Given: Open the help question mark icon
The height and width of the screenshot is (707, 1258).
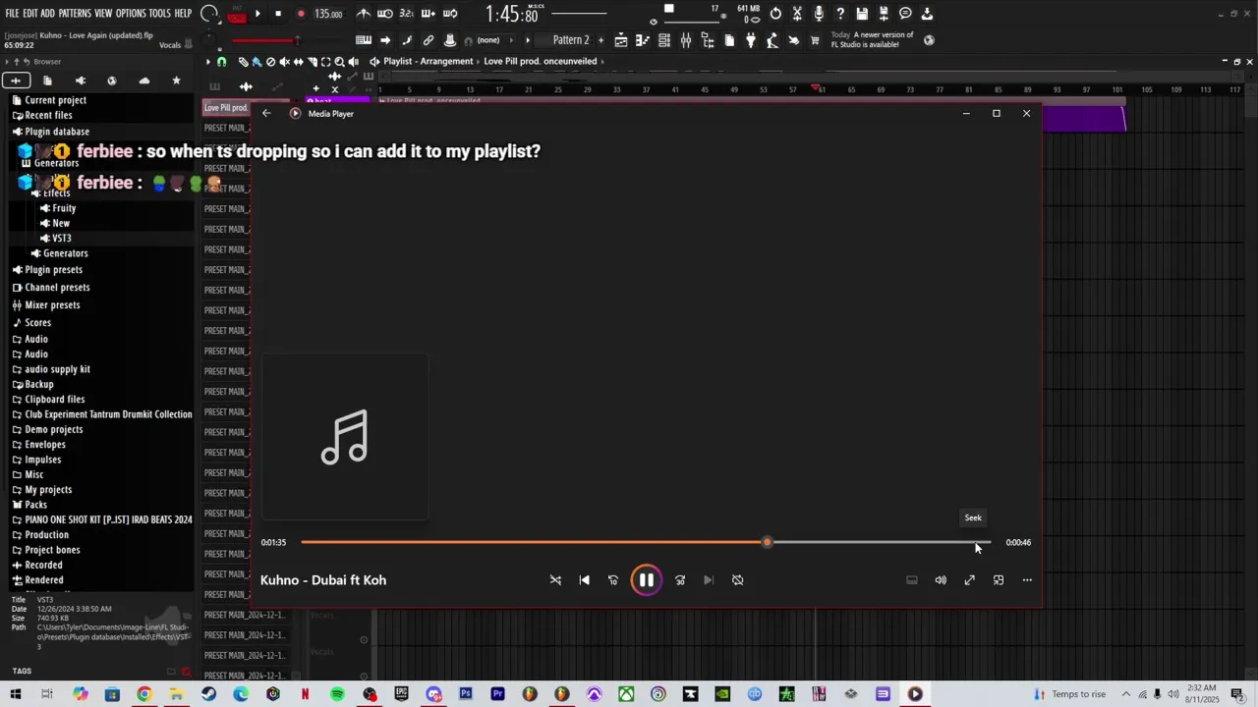Looking at the screenshot, I should 840,14.
